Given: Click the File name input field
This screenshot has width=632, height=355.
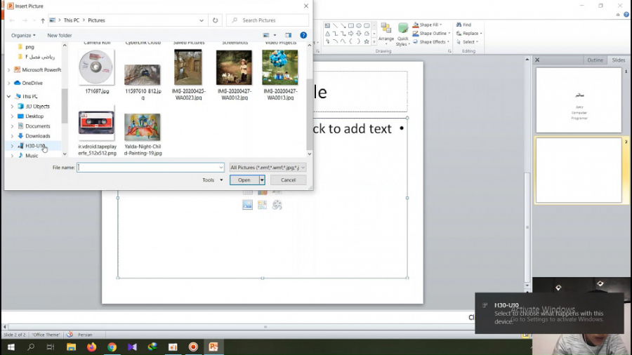Looking at the screenshot, I should coord(150,168).
